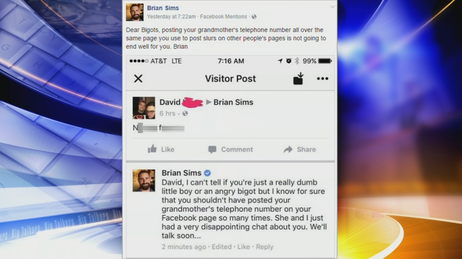This screenshot has height=259, width=462.
Task: Click Brian Sims avatar beside the reply comment
Action: pyautogui.click(x=144, y=181)
